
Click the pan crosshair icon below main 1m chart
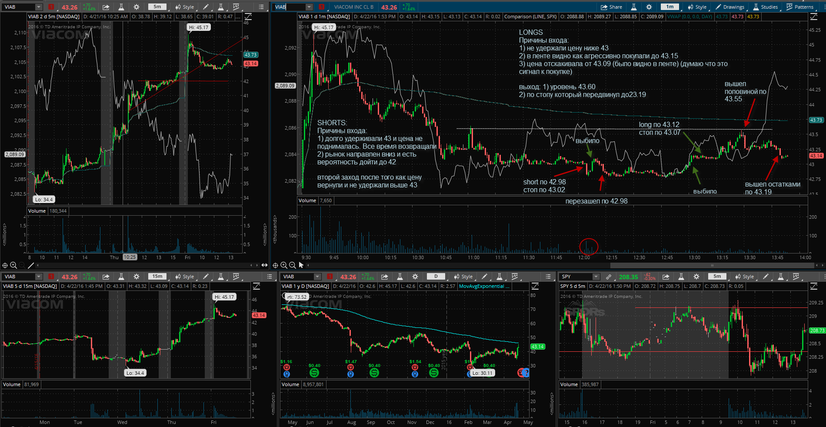[x=275, y=265]
